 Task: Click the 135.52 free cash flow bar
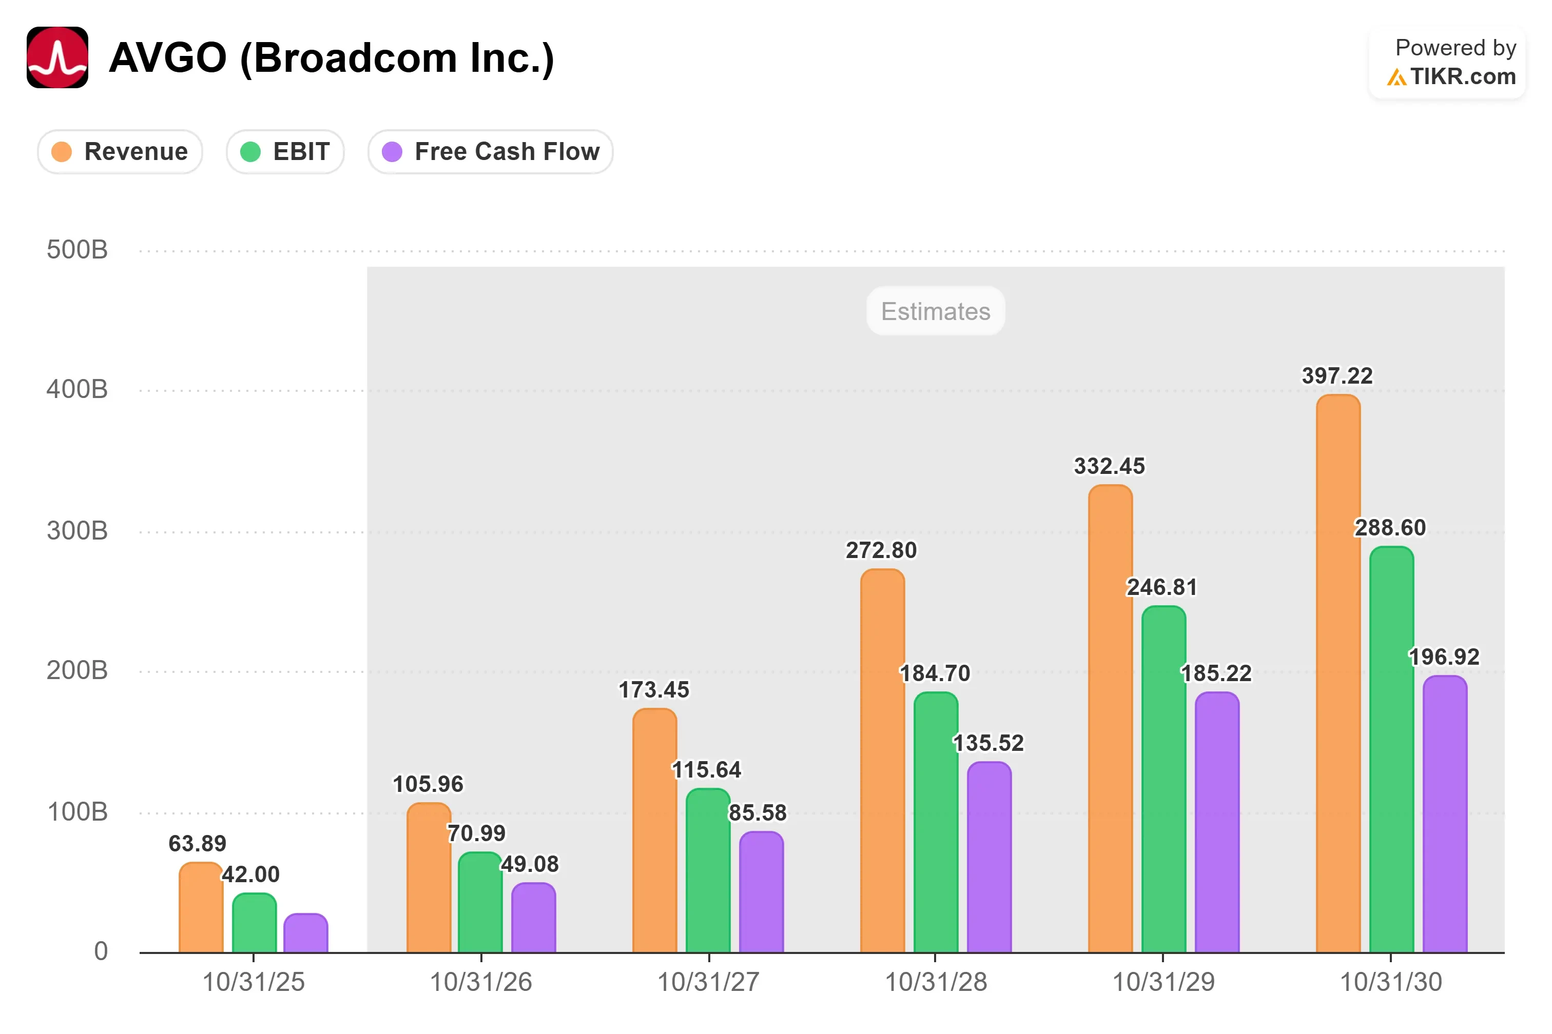click(989, 857)
